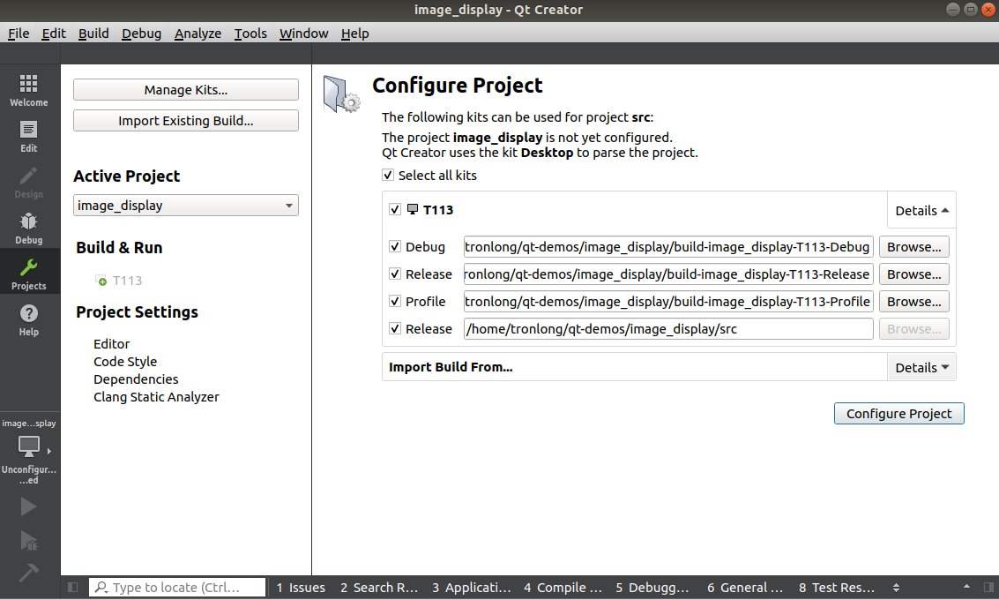Open the File menu
Viewport: 999px width, 600px height.
pos(19,34)
